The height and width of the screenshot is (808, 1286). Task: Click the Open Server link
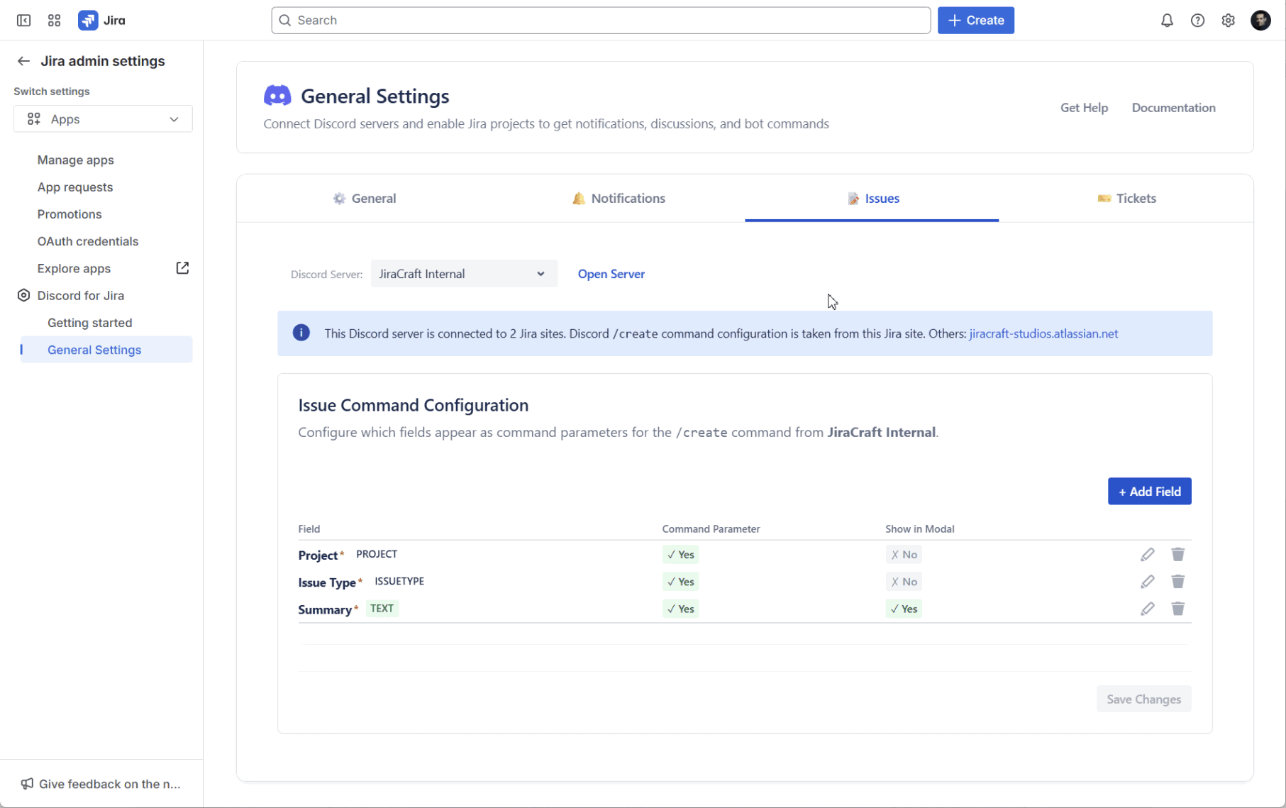point(611,274)
